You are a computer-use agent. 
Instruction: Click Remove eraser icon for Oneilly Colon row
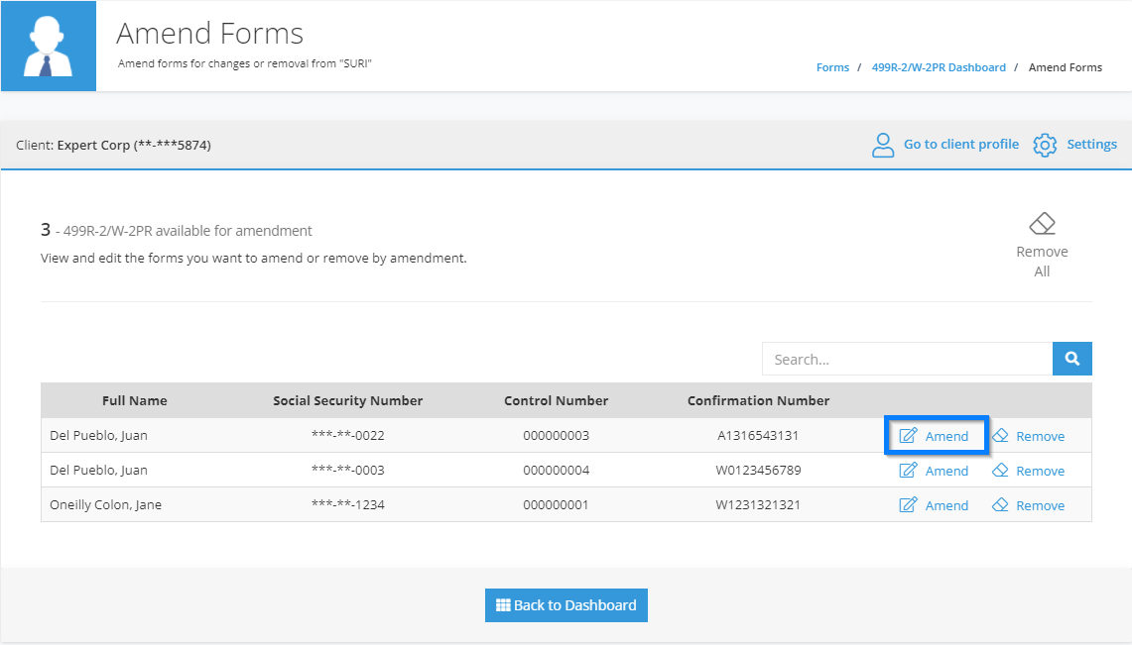click(1000, 504)
